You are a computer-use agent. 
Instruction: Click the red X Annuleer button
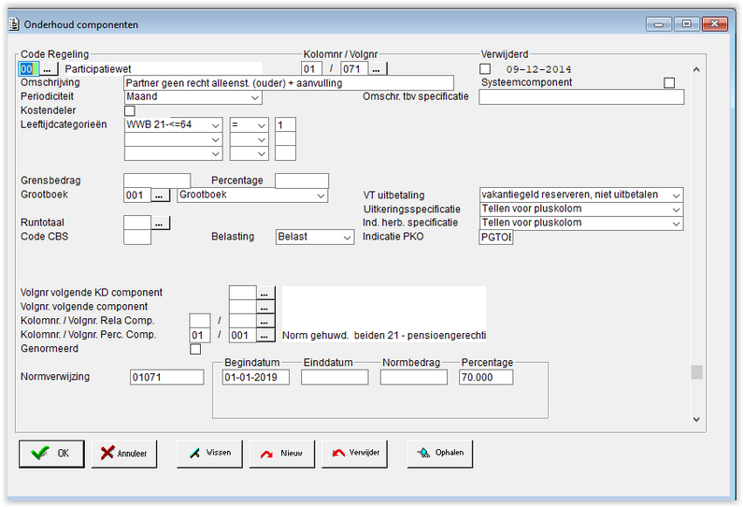pos(124,454)
